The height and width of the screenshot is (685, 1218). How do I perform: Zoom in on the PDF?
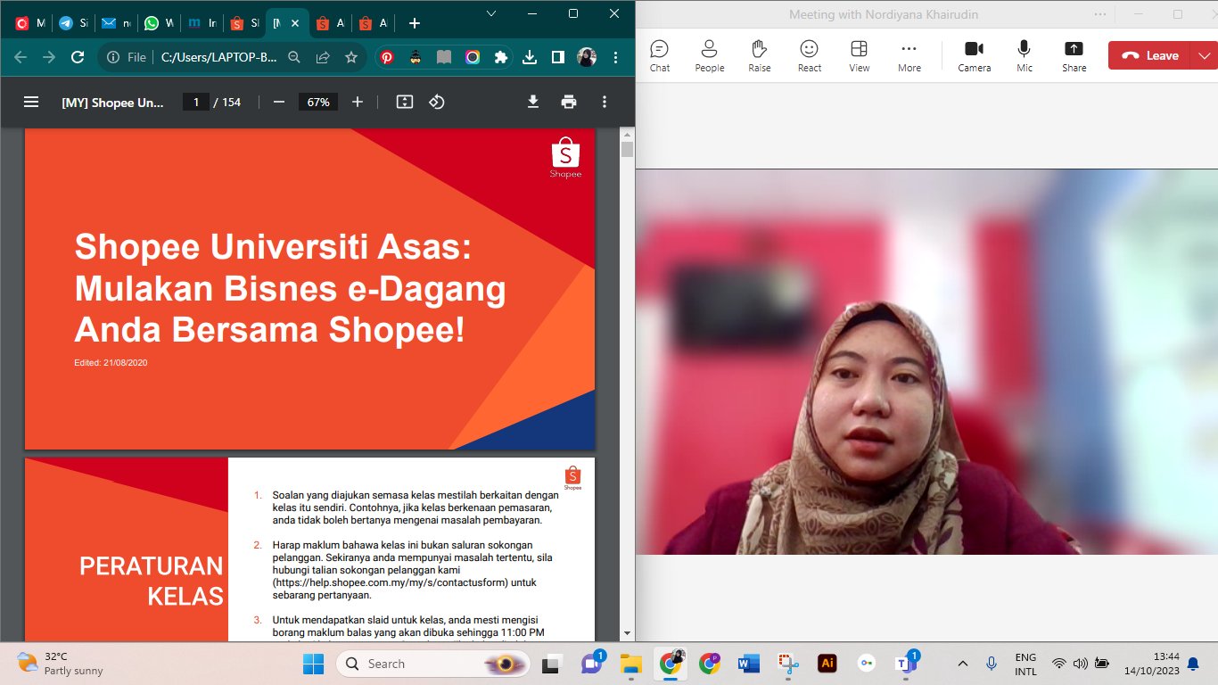pyautogui.click(x=358, y=102)
